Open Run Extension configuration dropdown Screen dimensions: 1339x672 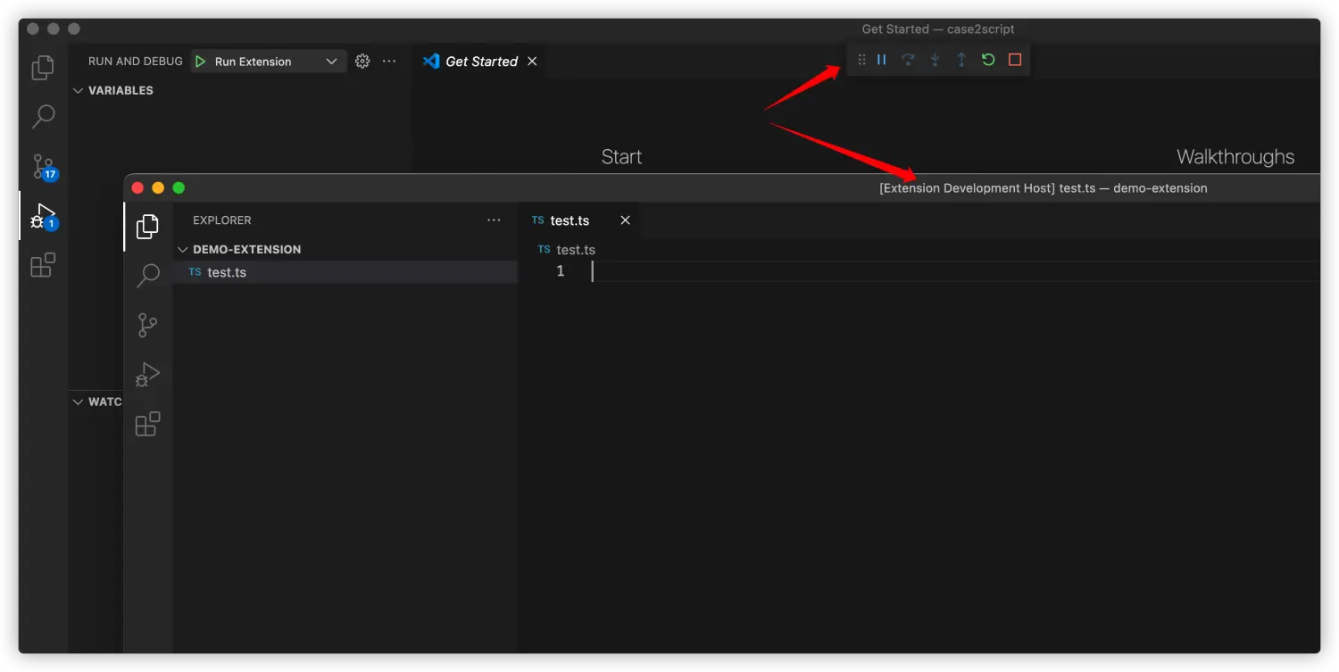pyautogui.click(x=331, y=62)
